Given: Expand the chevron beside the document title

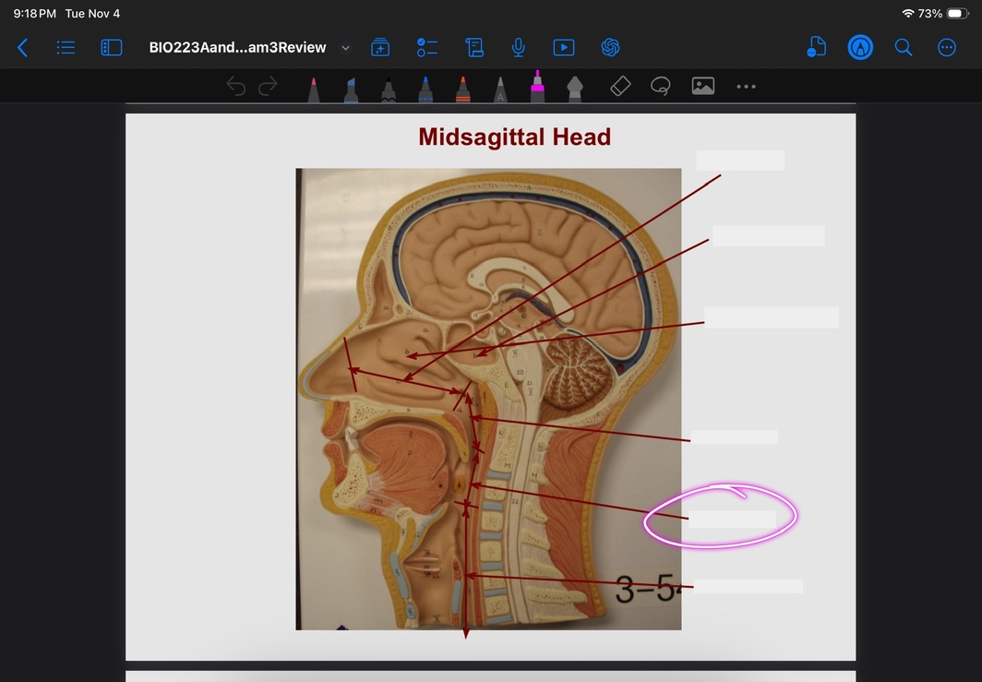Looking at the screenshot, I should click(346, 47).
